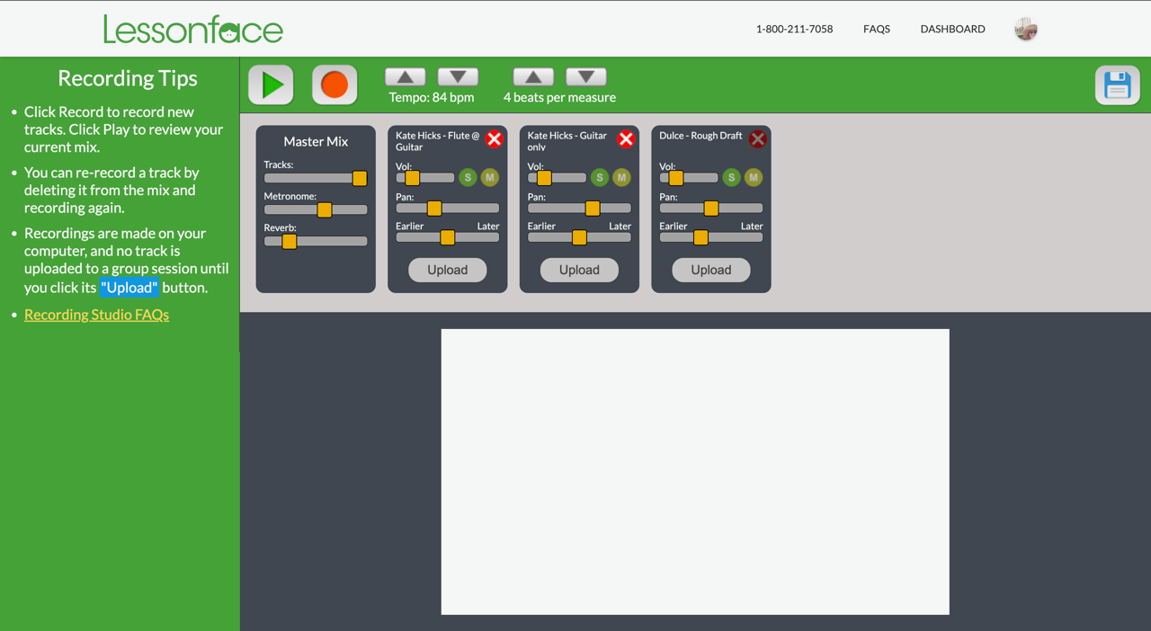
Task: Mute the Dulce Rough Draft track
Action: click(x=754, y=178)
